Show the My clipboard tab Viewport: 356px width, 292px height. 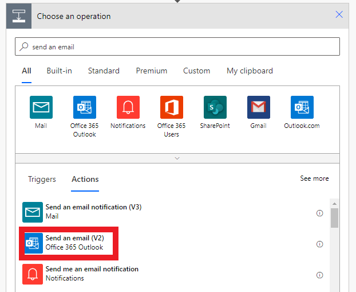[x=250, y=71]
